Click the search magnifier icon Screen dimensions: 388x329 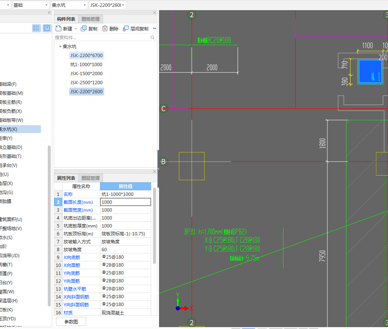click(152, 37)
